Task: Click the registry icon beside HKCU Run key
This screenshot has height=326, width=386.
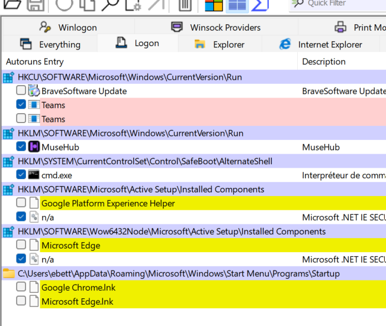Action: (9, 77)
